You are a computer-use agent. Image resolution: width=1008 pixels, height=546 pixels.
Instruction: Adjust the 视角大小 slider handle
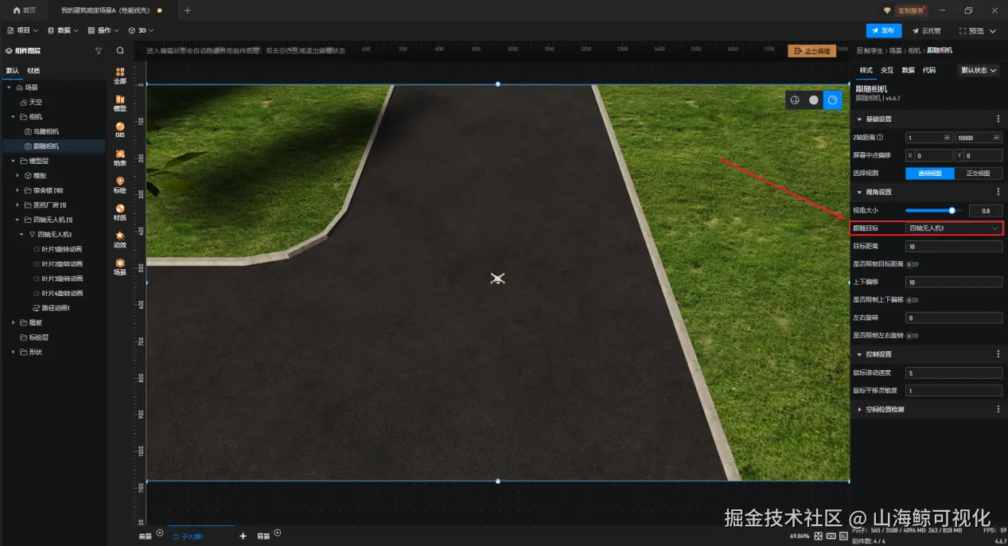(952, 210)
